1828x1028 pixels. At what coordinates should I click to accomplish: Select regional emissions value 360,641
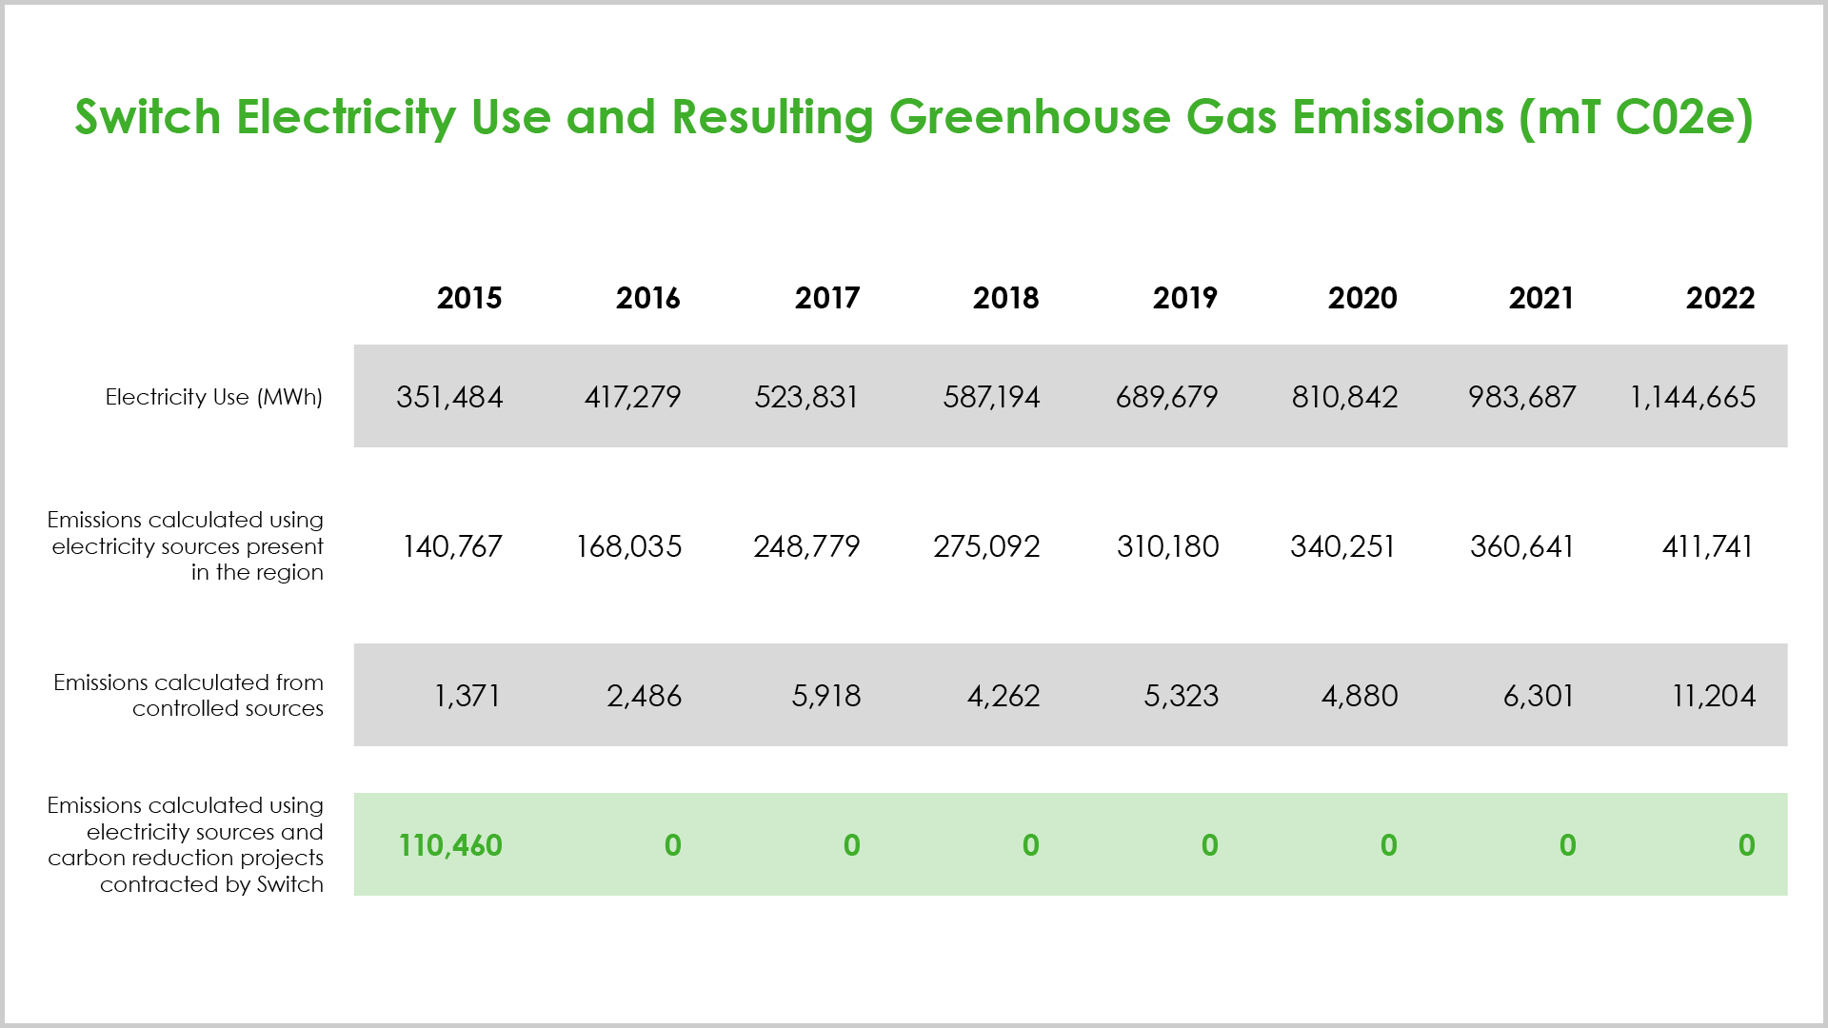pyautogui.click(x=1522, y=546)
